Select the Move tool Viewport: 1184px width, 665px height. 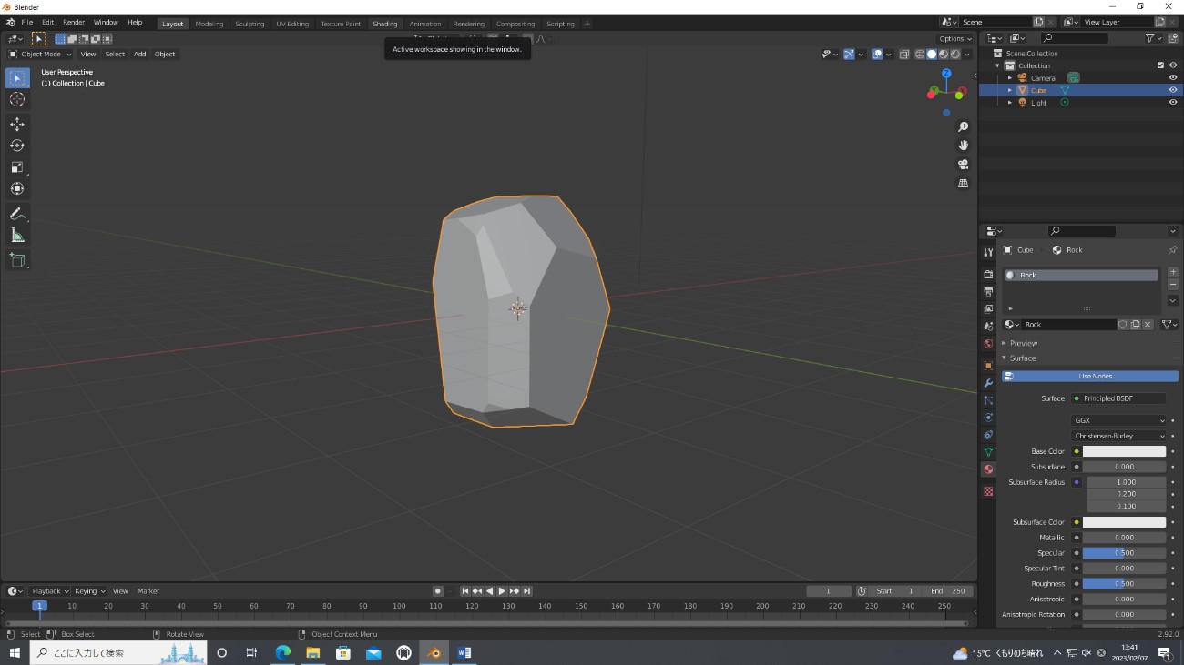[x=17, y=124]
